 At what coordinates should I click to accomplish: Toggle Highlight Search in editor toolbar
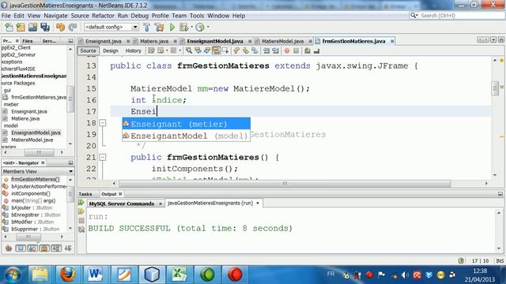(216, 50)
